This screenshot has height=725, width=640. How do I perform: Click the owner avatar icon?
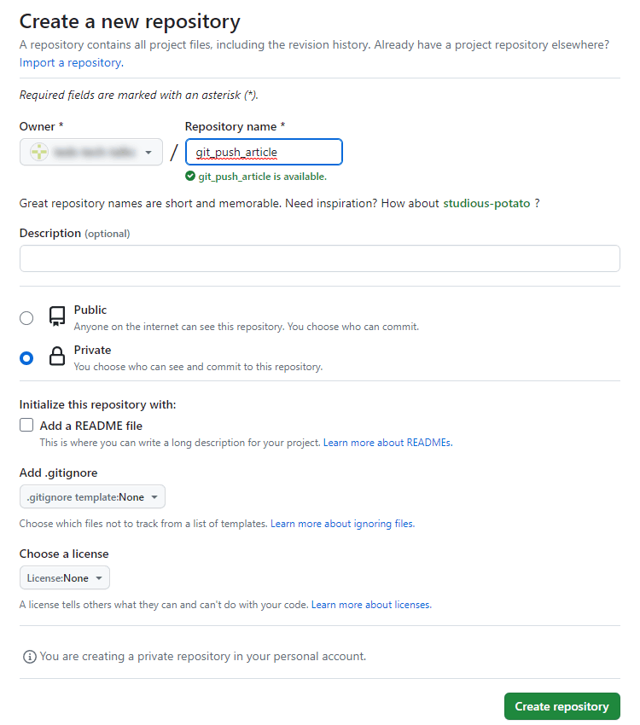(38, 151)
